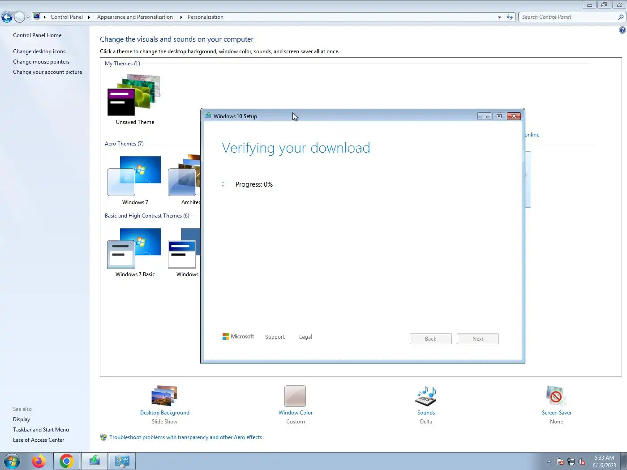627x470 pixels.
Task: Open the Support link in Setup
Action: coord(275,337)
